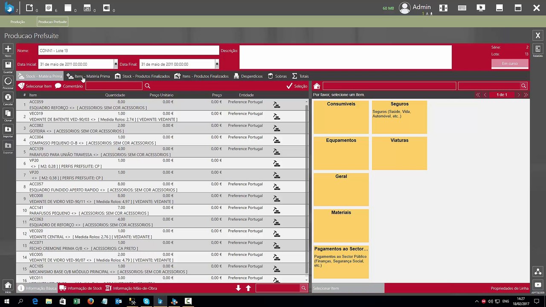Click the Cancelar X icon in sidebar
The width and height of the screenshot is (546, 307).
coord(8,97)
